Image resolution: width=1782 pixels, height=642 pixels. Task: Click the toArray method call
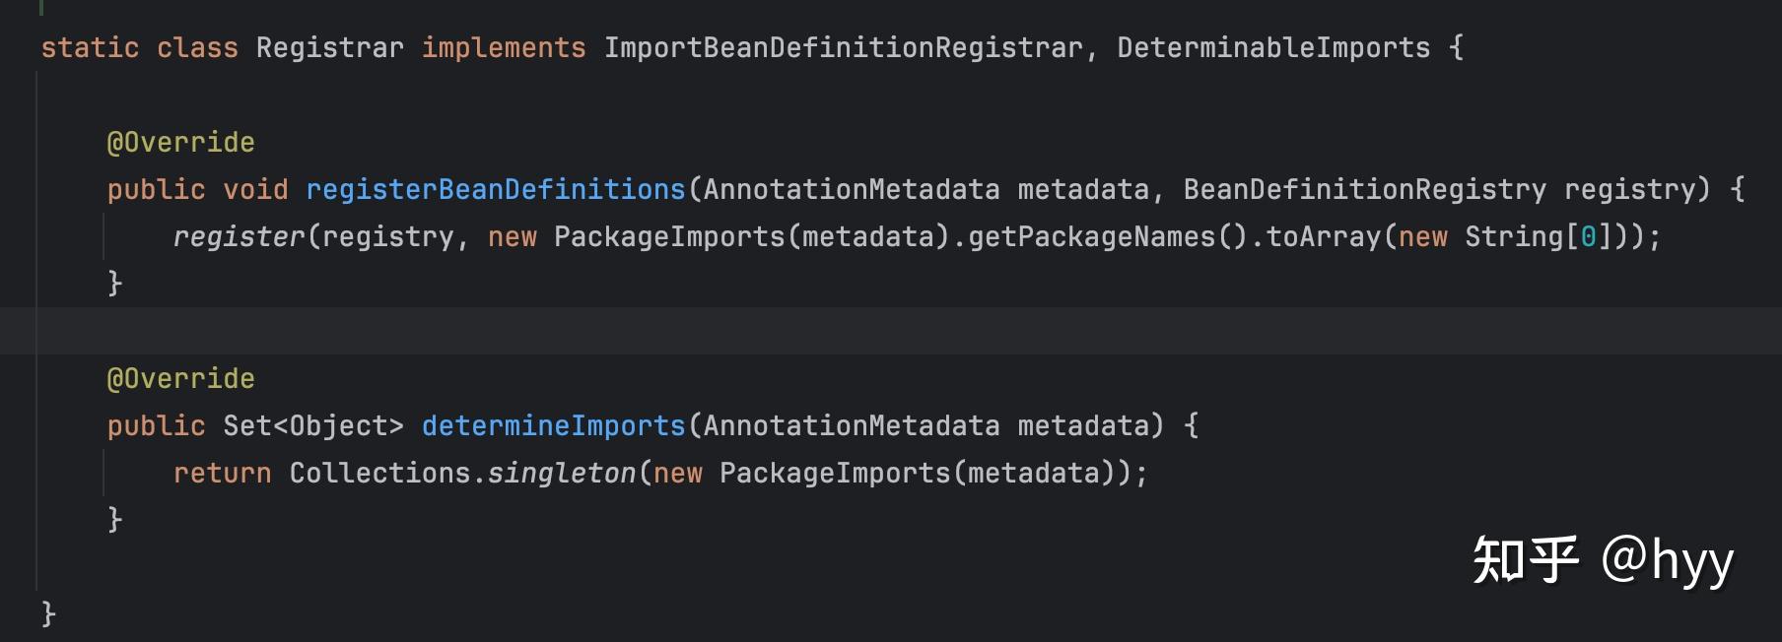coord(1323,236)
